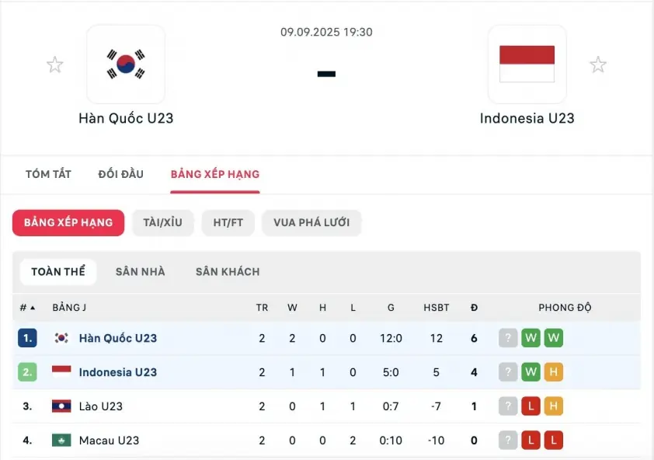
Task: Switch to the SÂN KHÁCH table view
Action: (x=228, y=272)
